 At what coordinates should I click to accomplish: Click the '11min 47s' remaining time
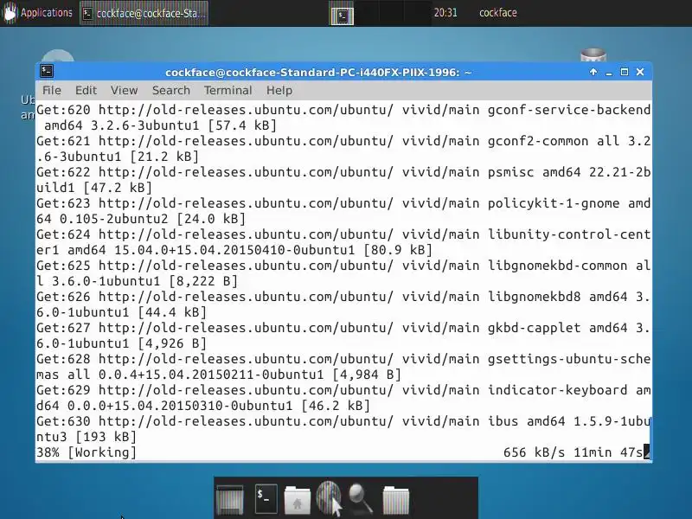coord(608,452)
